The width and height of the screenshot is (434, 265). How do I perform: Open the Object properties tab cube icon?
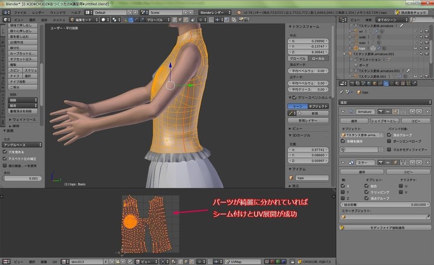pyautogui.click(x=374, y=83)
